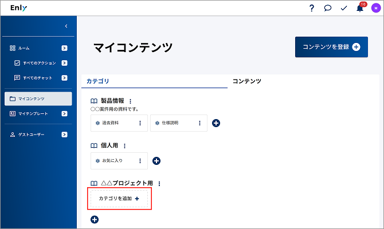
Task: Expand the ルーム sidebar arrow
Action: (x=64, y=48)
